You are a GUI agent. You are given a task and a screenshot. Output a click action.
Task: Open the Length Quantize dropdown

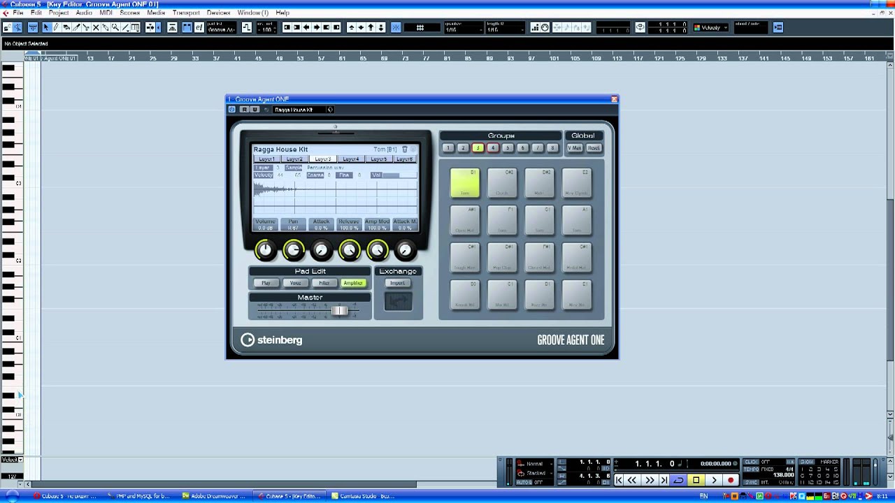pos(505,27)
